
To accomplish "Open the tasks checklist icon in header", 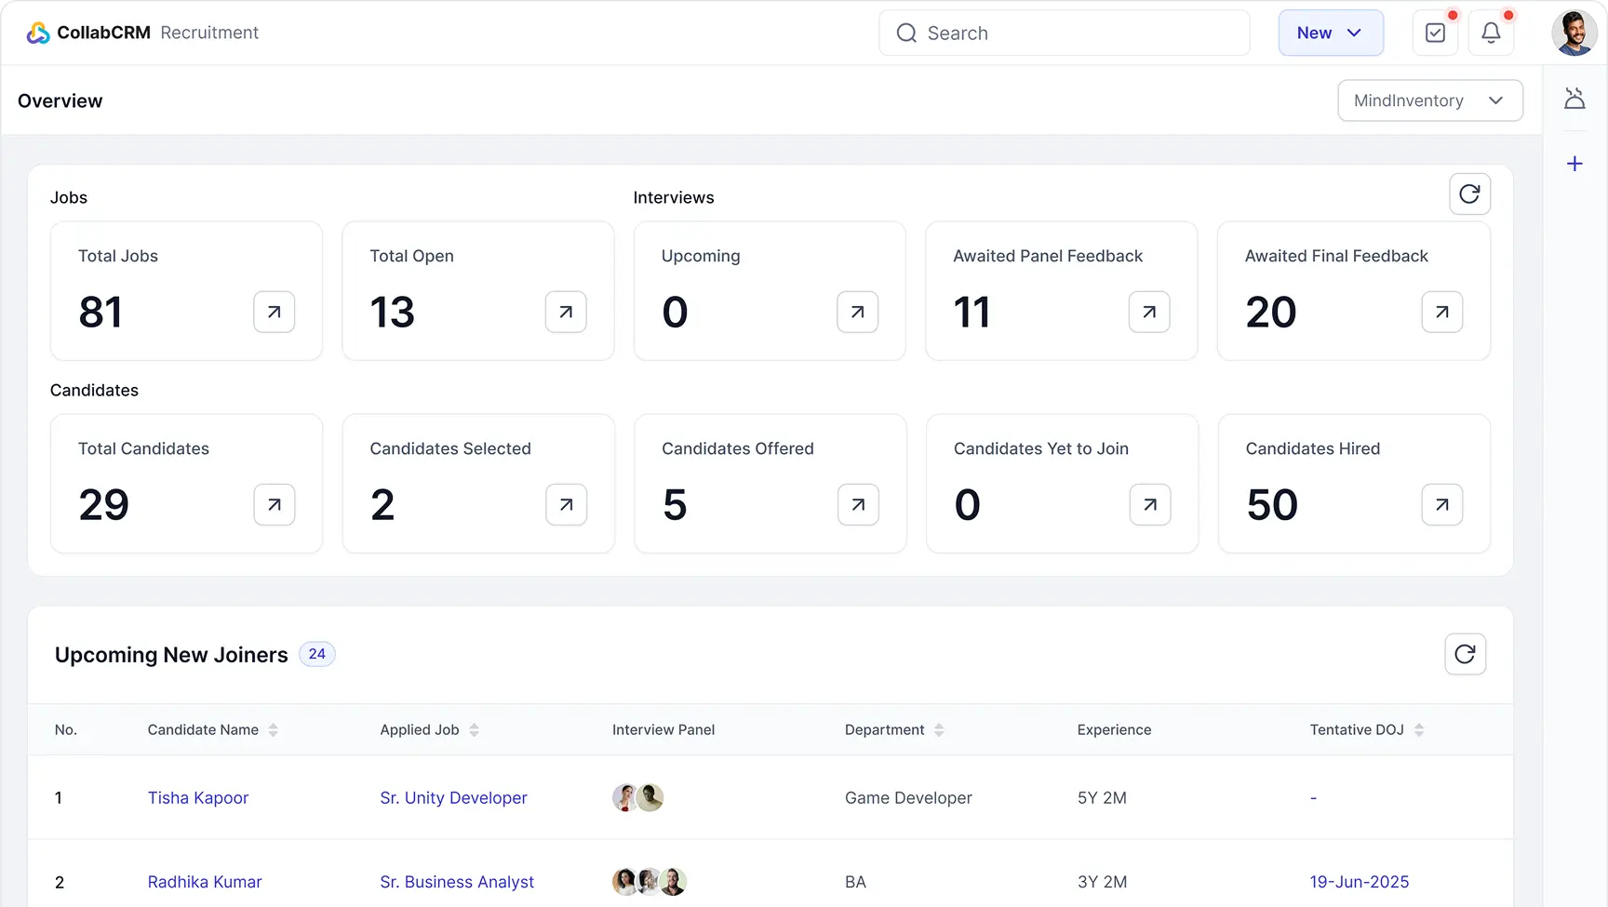I will tap(1435, 33).
